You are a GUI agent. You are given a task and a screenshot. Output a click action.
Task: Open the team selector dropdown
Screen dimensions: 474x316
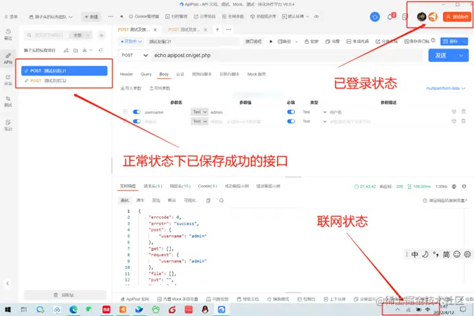point(51,16)
